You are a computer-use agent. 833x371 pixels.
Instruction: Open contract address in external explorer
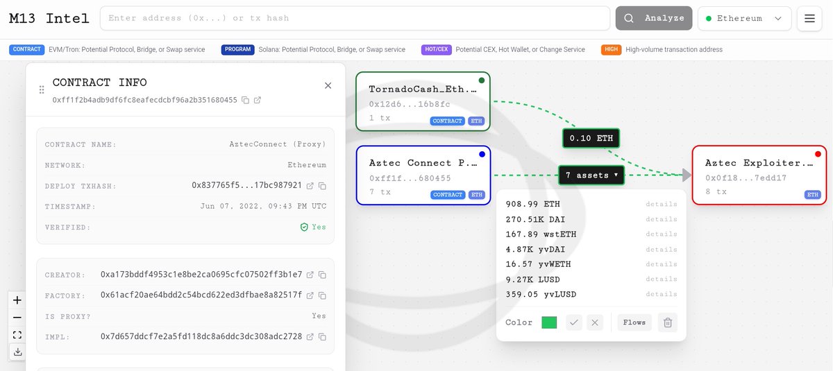(258, 101)
